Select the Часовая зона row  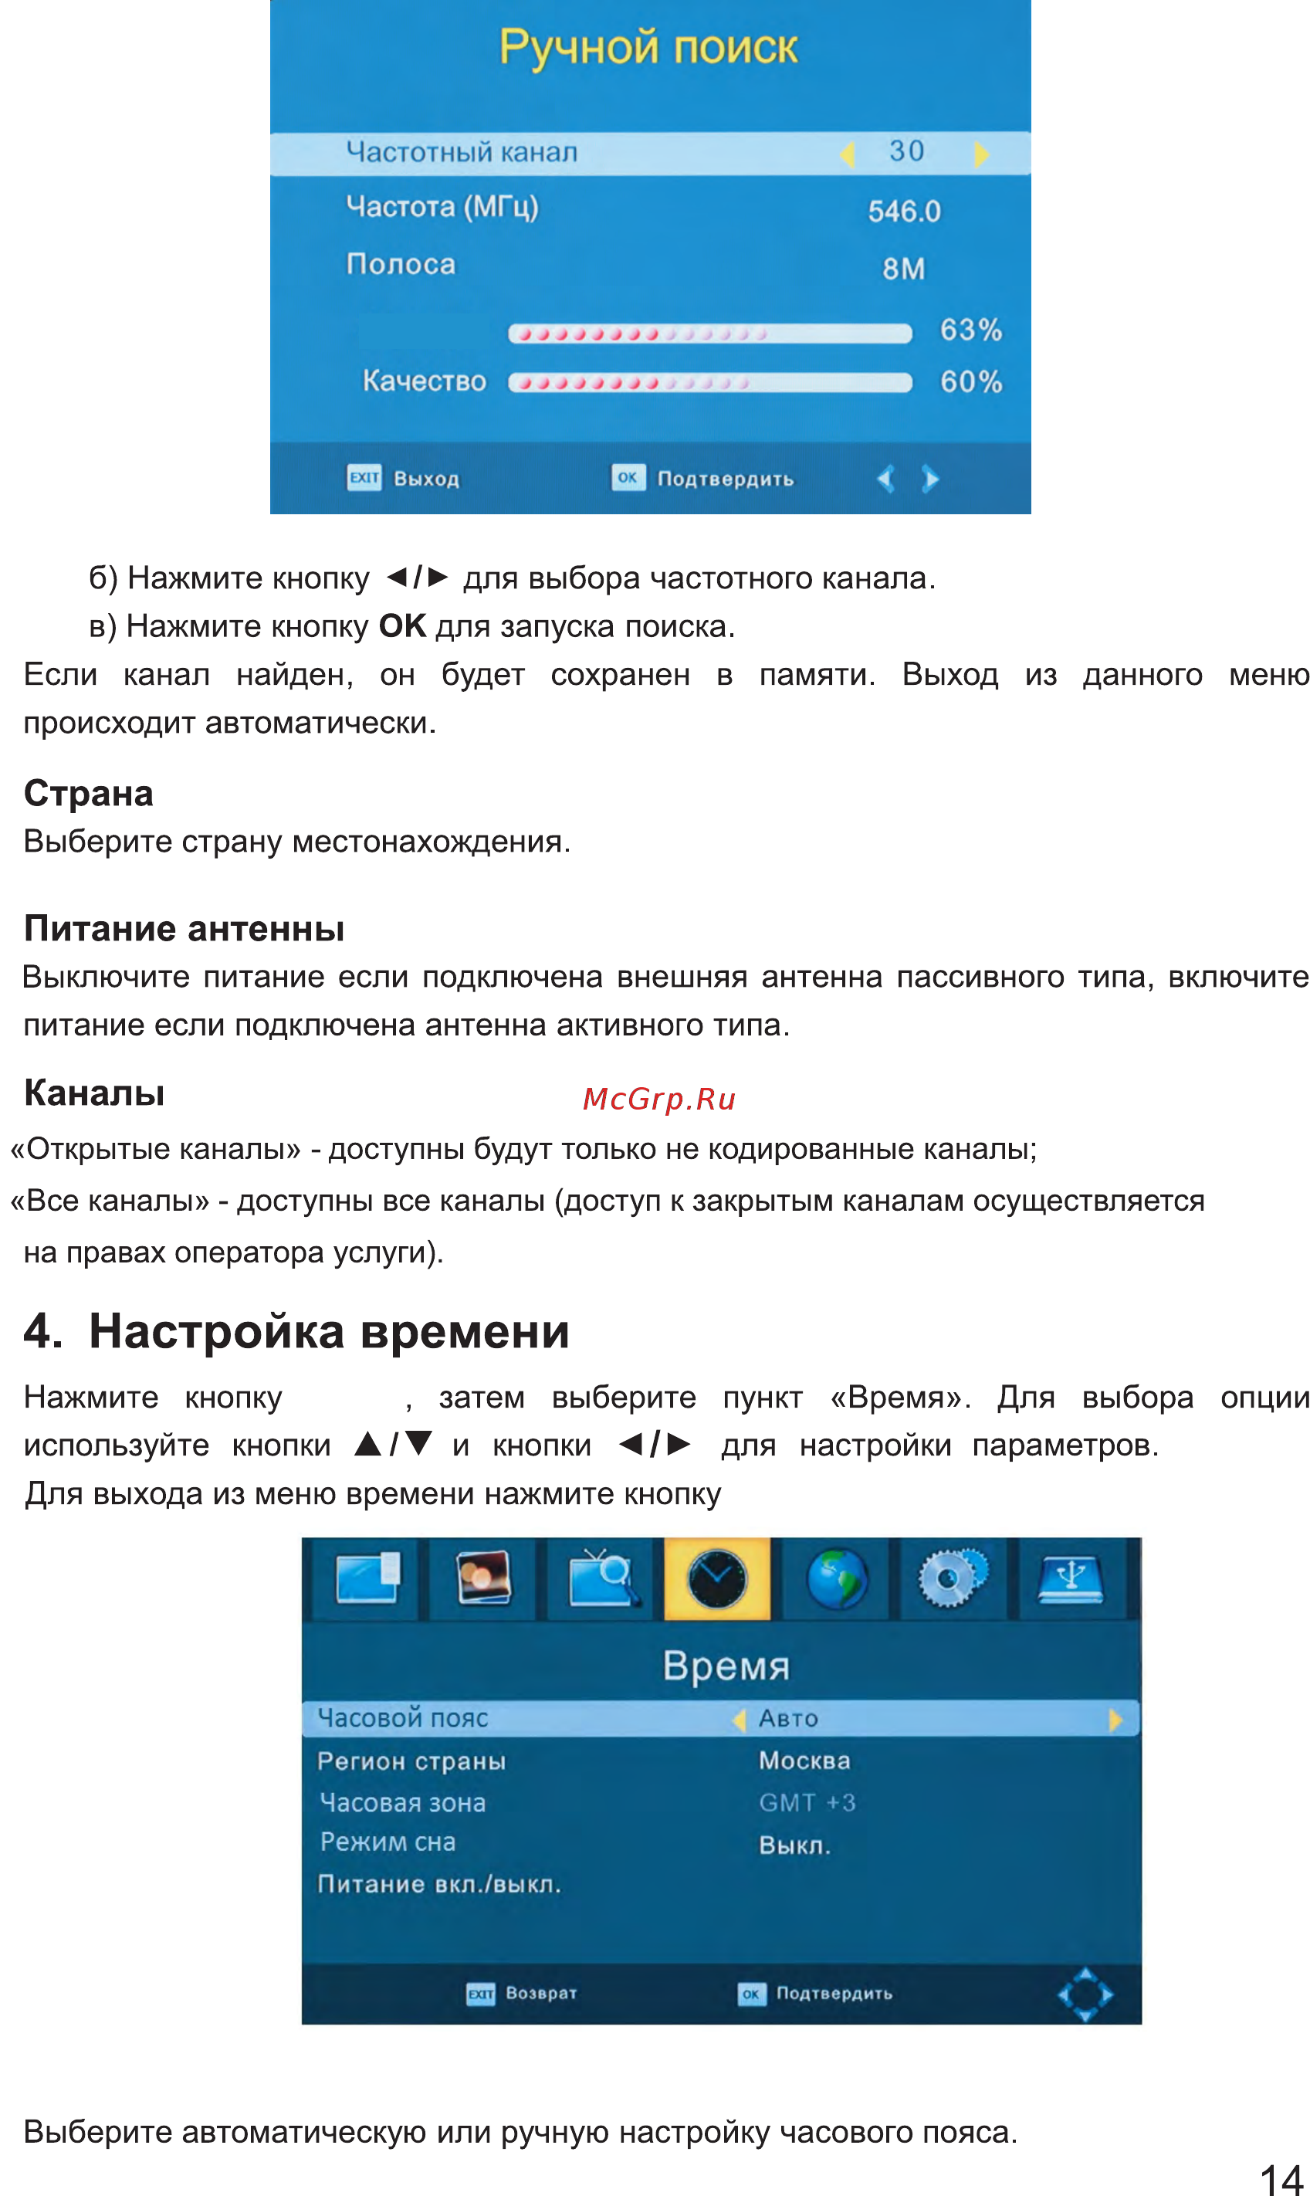[x=721, y=1802]
